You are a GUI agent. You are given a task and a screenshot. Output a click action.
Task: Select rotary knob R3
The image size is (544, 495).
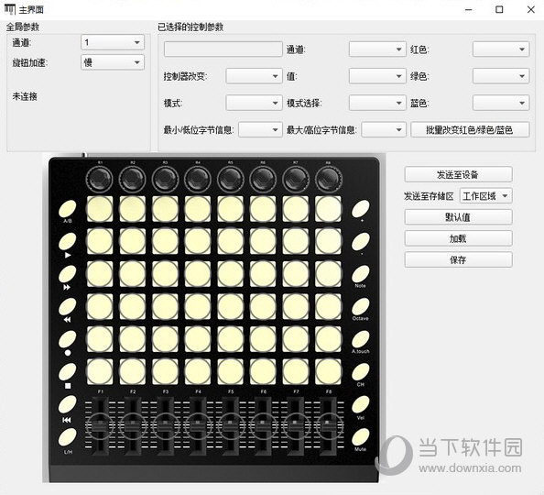point(165,180)
